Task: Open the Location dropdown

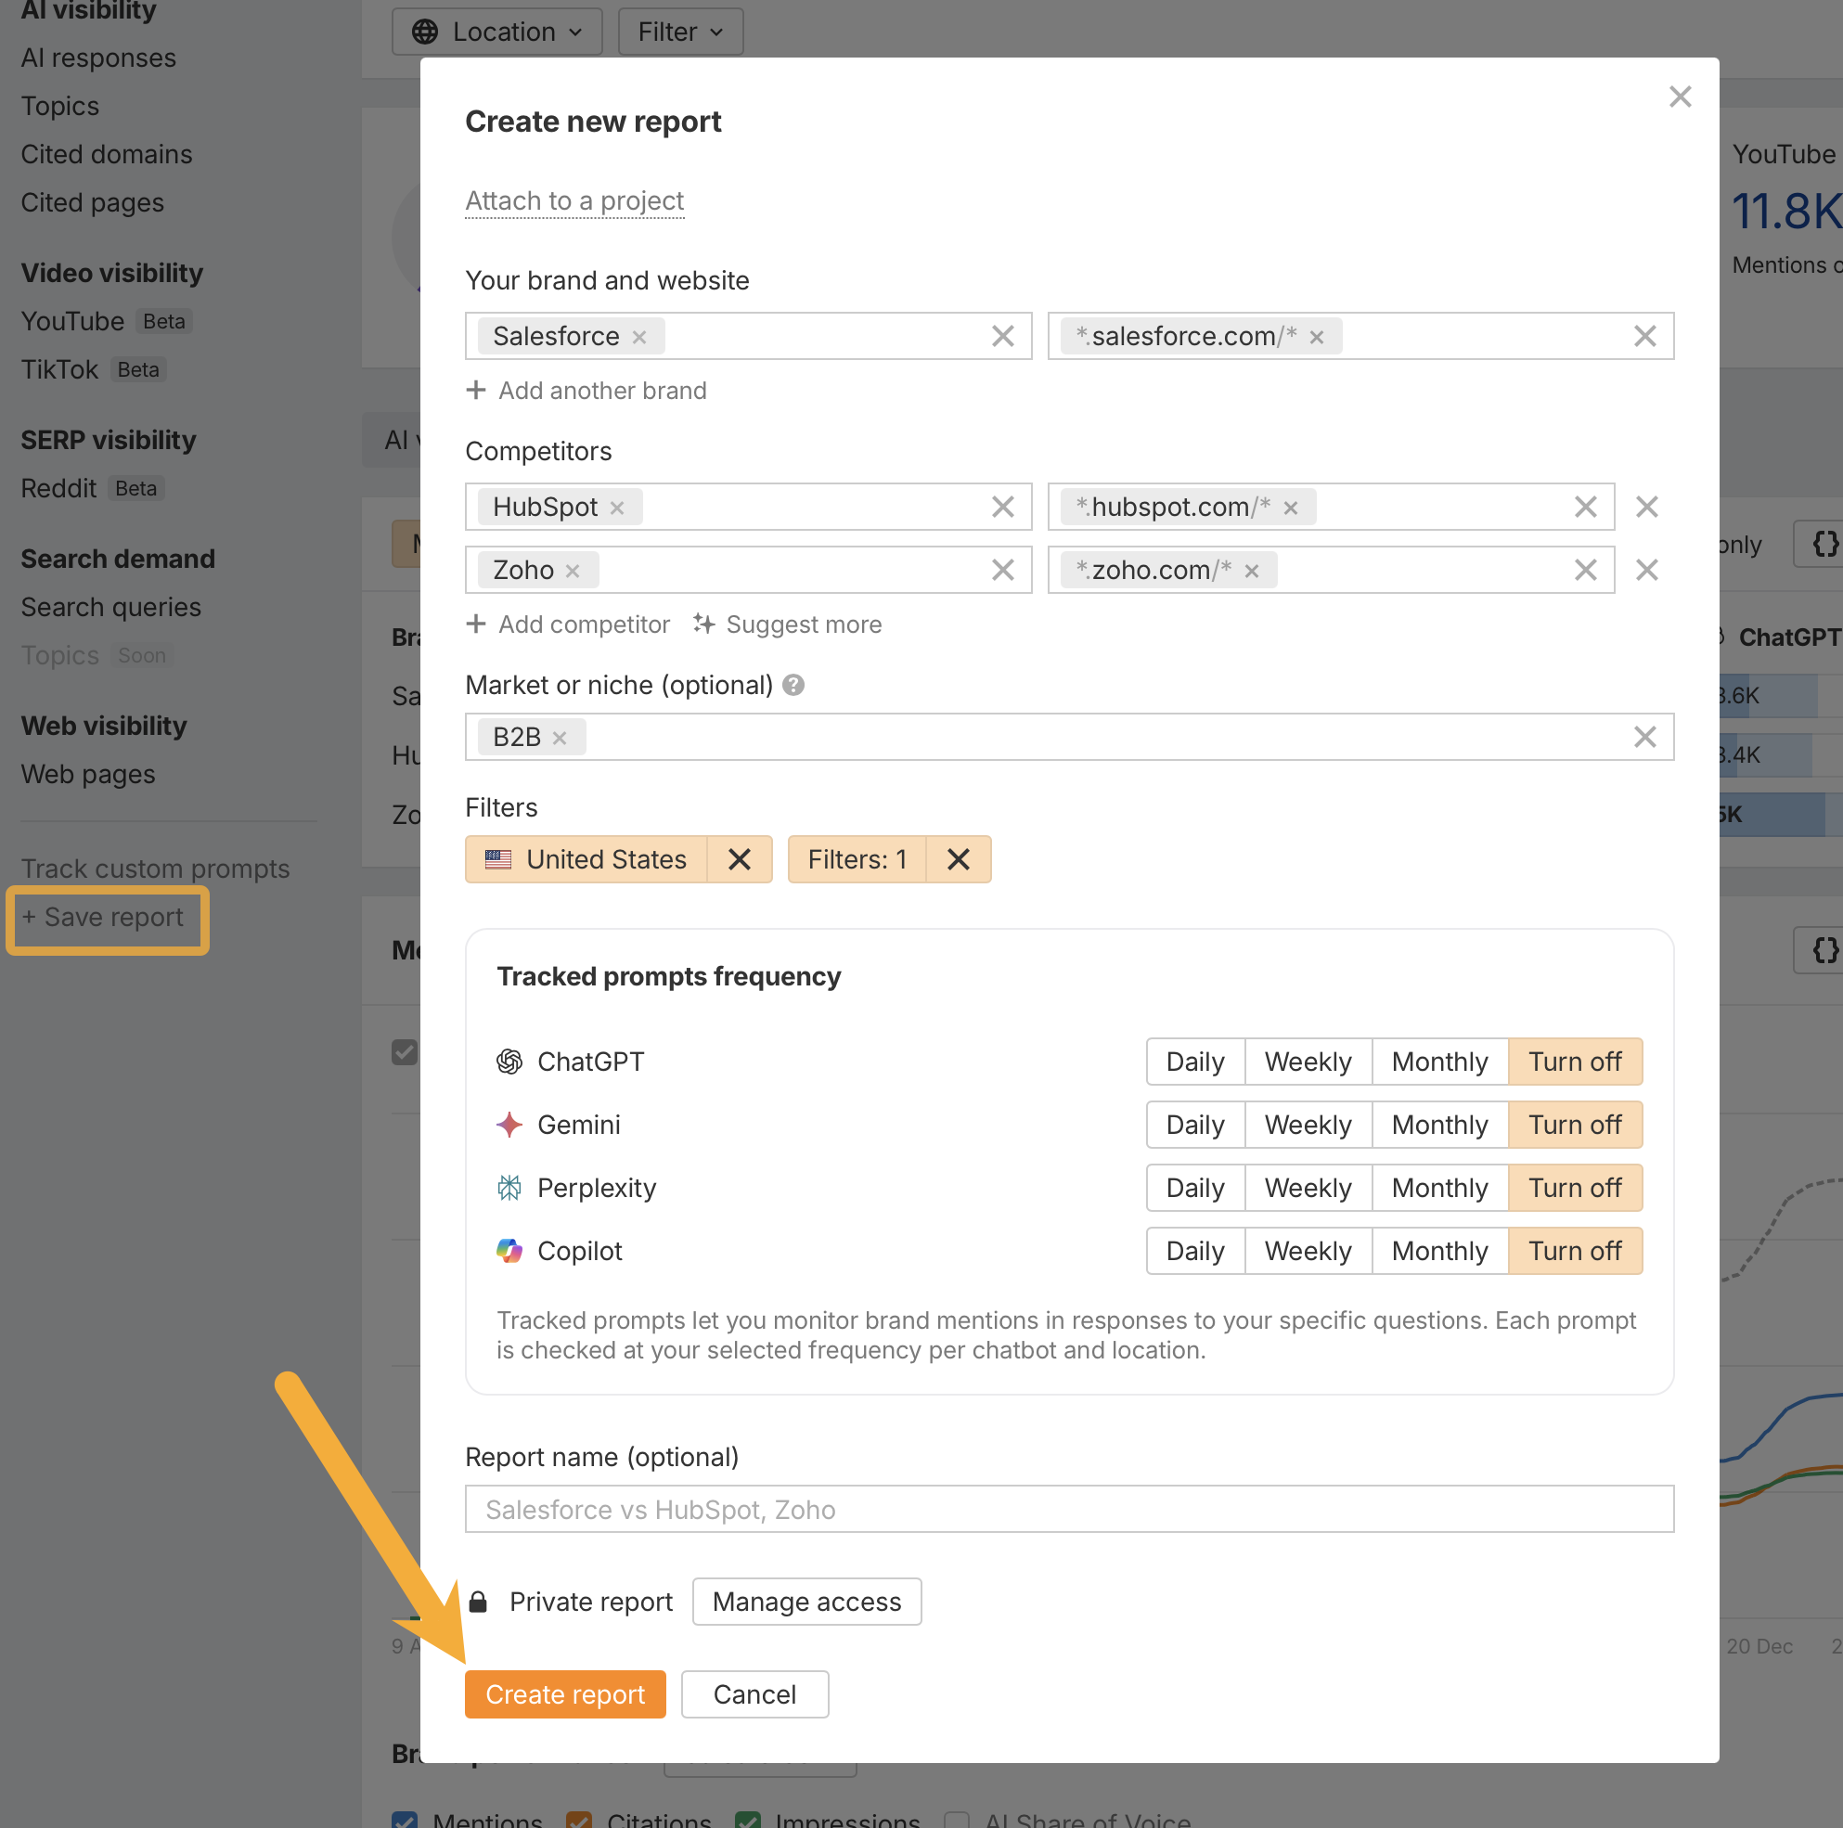Action: tap(497, 32)
